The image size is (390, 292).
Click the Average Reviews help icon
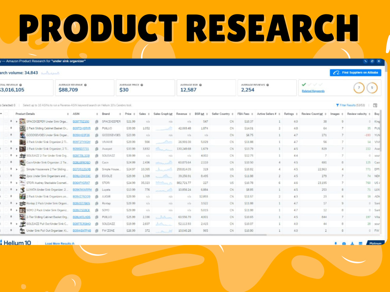tap(268, 85)
